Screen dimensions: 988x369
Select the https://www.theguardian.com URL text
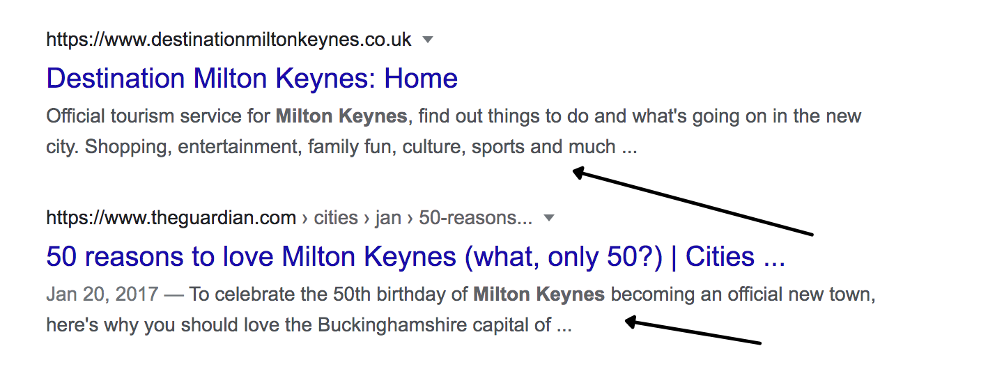(171, 218)
